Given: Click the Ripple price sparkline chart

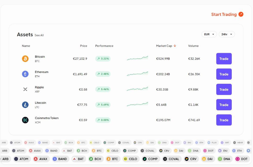Looking at the screenshot, I should pyautogui.click(x=137, y=89).
